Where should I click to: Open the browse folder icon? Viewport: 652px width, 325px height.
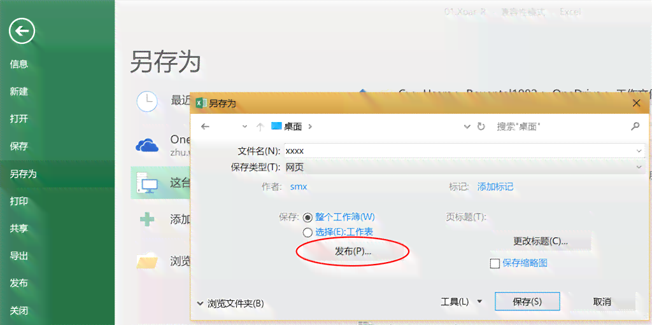147,261
